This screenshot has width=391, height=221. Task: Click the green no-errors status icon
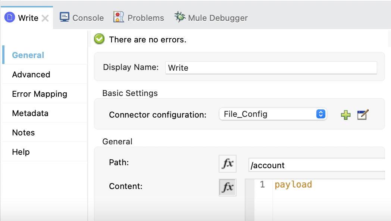pos(99,39)
